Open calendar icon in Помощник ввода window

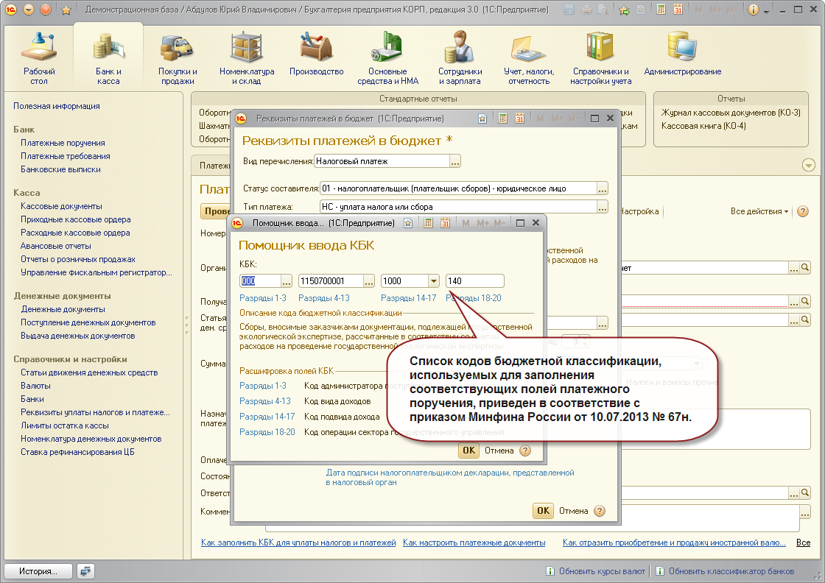pos(445,223)
